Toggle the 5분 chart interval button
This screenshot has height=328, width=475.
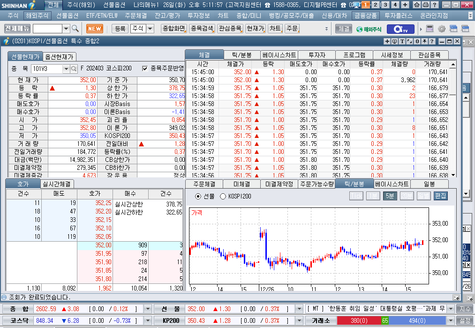pyautogui.click(x=390, y=196)
